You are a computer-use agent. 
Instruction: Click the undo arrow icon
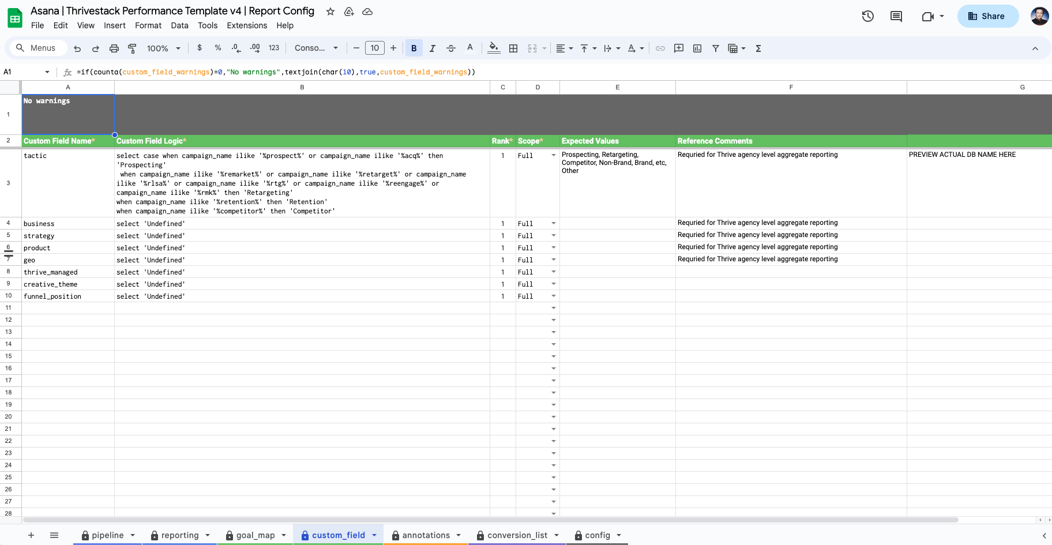pos(77,48)
